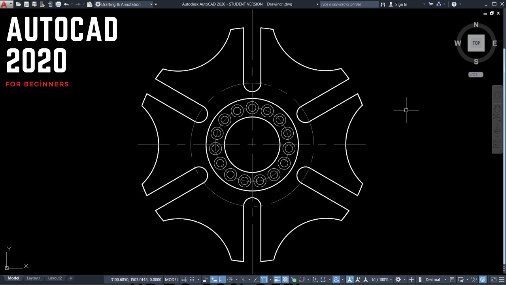Toggle Ortho mode
Image resolution: width=506 pixels, height=285 pixels.
[222, 279]
